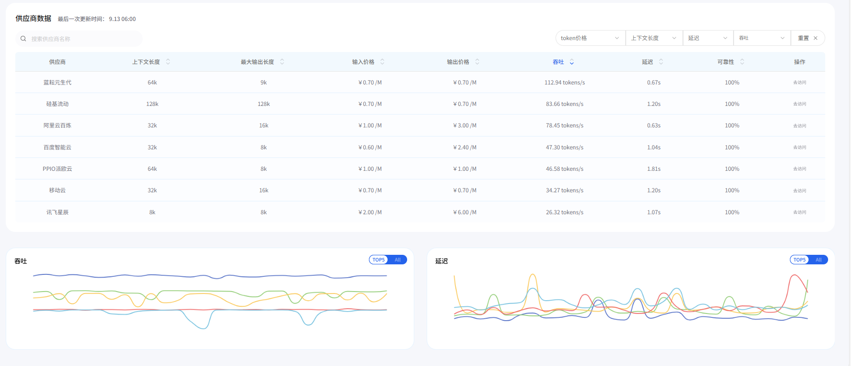
Task: Sort by 最大输出长度 column arrows
Action: pos(282,62)
